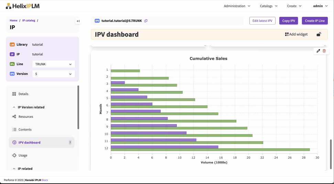Click the Resources share icon
This screenshot has height=184, width=334.
[14, 117]
